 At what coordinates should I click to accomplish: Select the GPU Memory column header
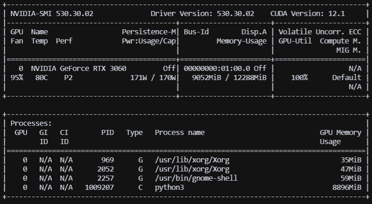(x=340, y=133)
